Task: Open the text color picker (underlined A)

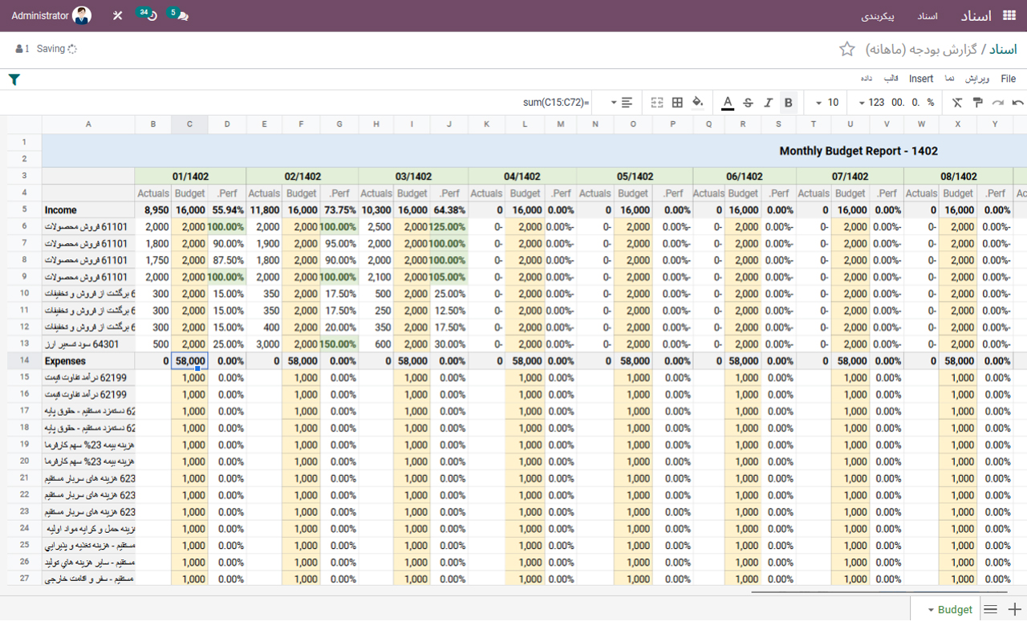Action: [728, 103]
